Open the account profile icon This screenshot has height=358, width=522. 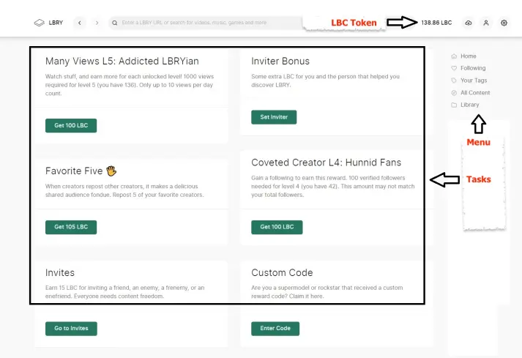(x=486, y=23)
